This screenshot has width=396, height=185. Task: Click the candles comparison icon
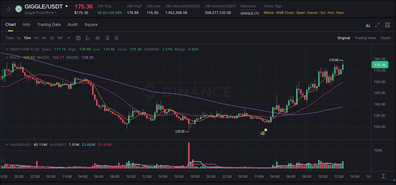(x=98, y=38)
